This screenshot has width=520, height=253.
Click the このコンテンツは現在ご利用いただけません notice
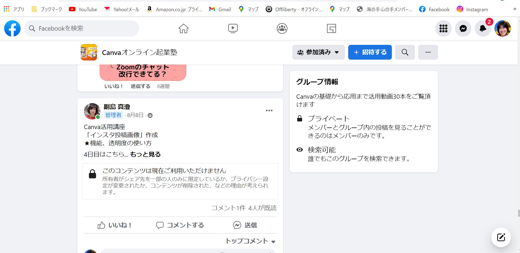tap(180, 181)
